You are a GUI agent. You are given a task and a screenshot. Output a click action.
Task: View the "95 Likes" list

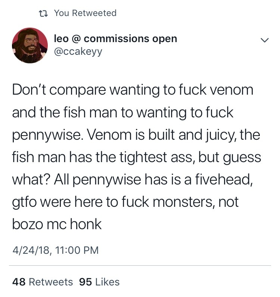[100, 282]
